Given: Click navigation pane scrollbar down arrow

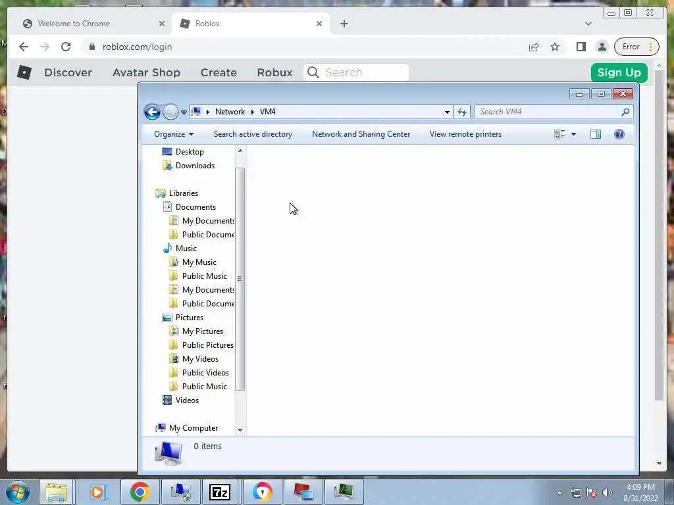Looking at the screenshot, I should coord(240,430).
